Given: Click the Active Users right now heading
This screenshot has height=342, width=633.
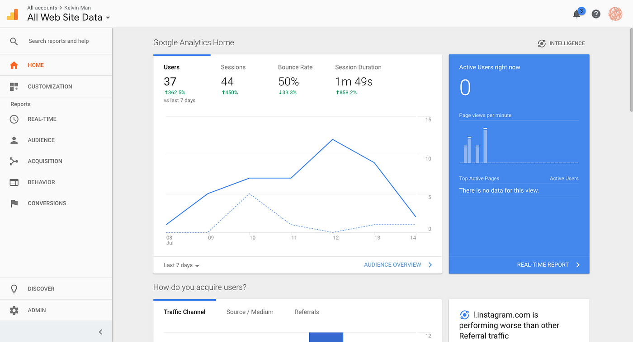Looking at the screenshot, I should 490,67.
